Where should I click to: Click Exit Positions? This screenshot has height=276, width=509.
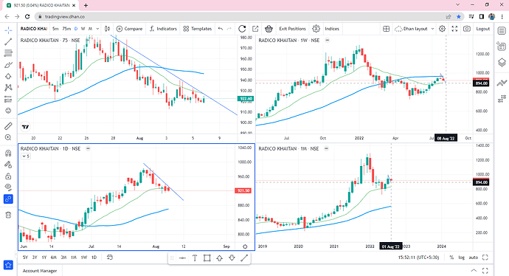(x=292, y=29)
